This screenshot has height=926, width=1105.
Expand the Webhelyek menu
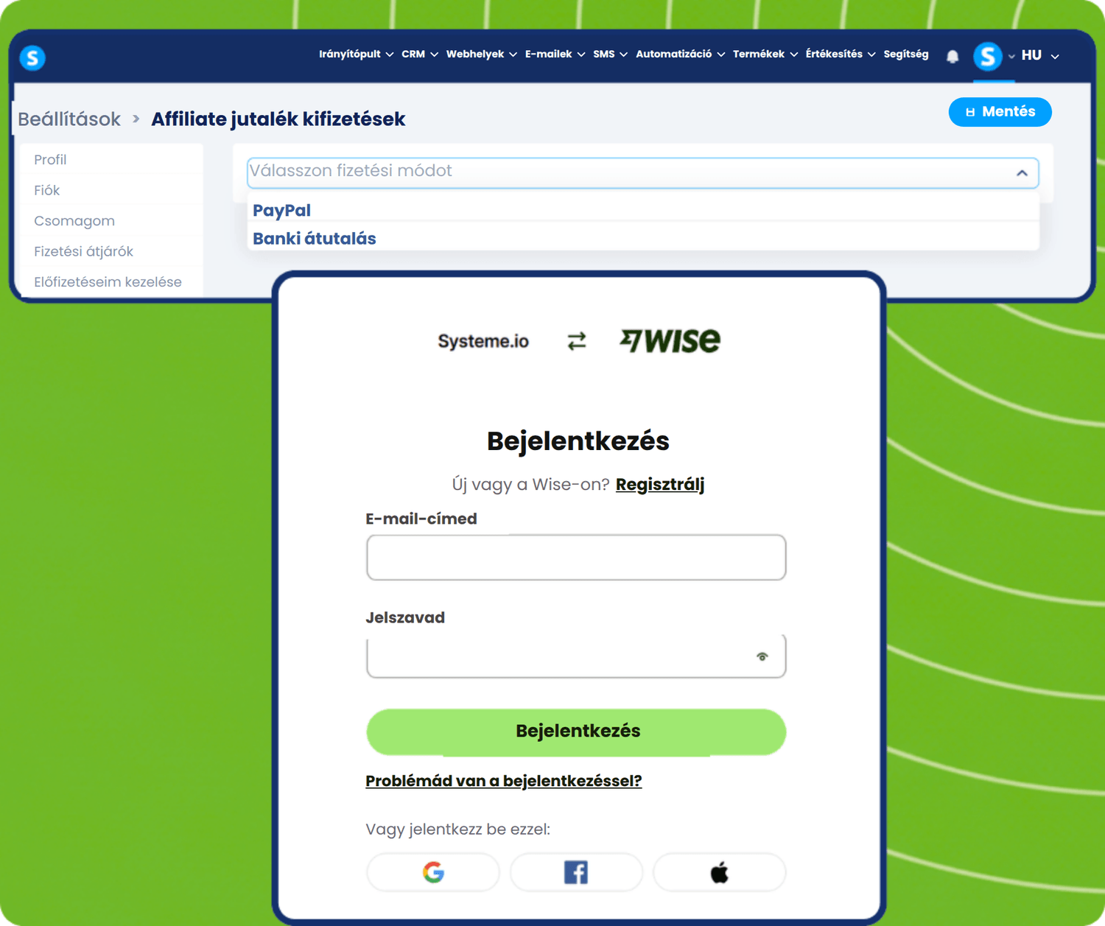[x=481, y=55]
